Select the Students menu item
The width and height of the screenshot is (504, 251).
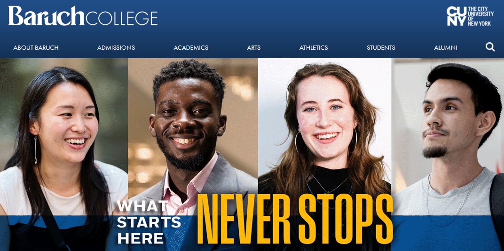[381, 48]
